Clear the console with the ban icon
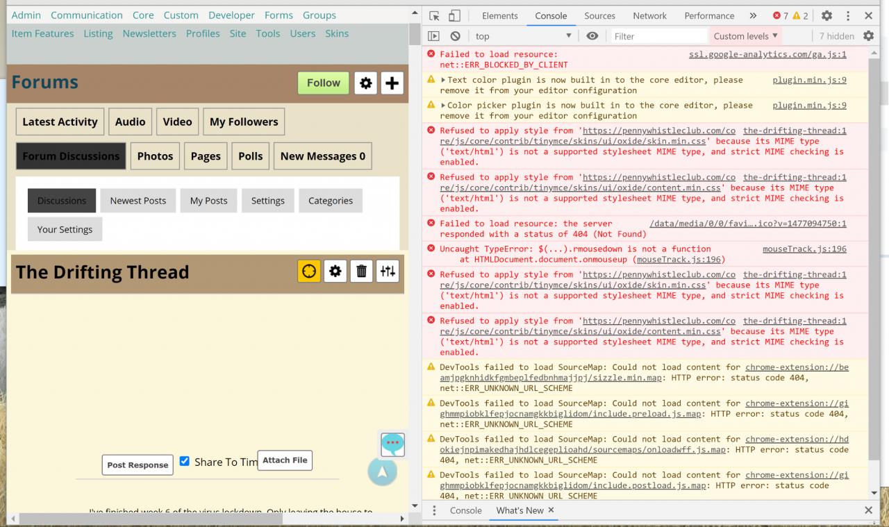 click(x=455, y=36)
